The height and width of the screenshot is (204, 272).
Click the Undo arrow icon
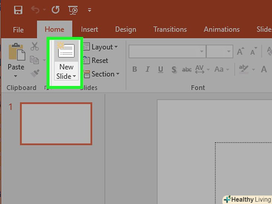[x=35, y=10]
